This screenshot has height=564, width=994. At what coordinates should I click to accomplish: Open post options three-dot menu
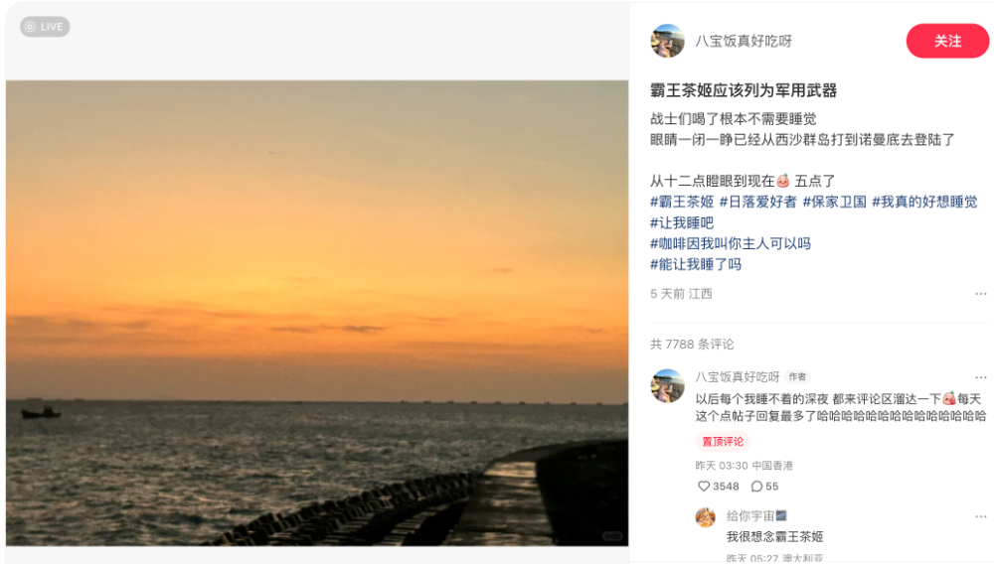click(x=981, y=294)
